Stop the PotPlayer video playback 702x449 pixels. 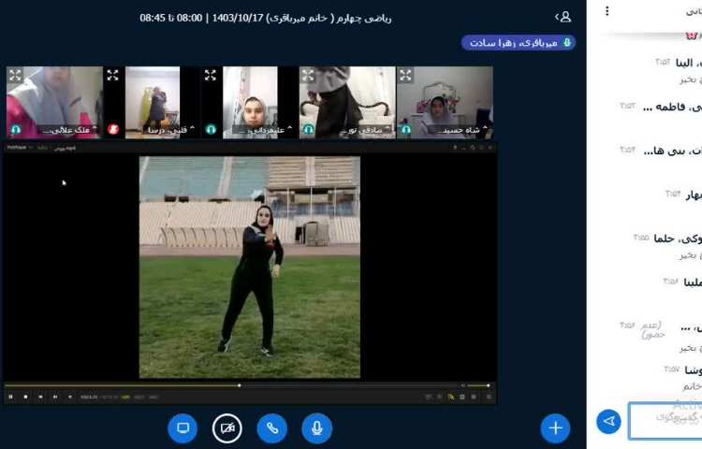pyautogui.click(x=25, y=397)
